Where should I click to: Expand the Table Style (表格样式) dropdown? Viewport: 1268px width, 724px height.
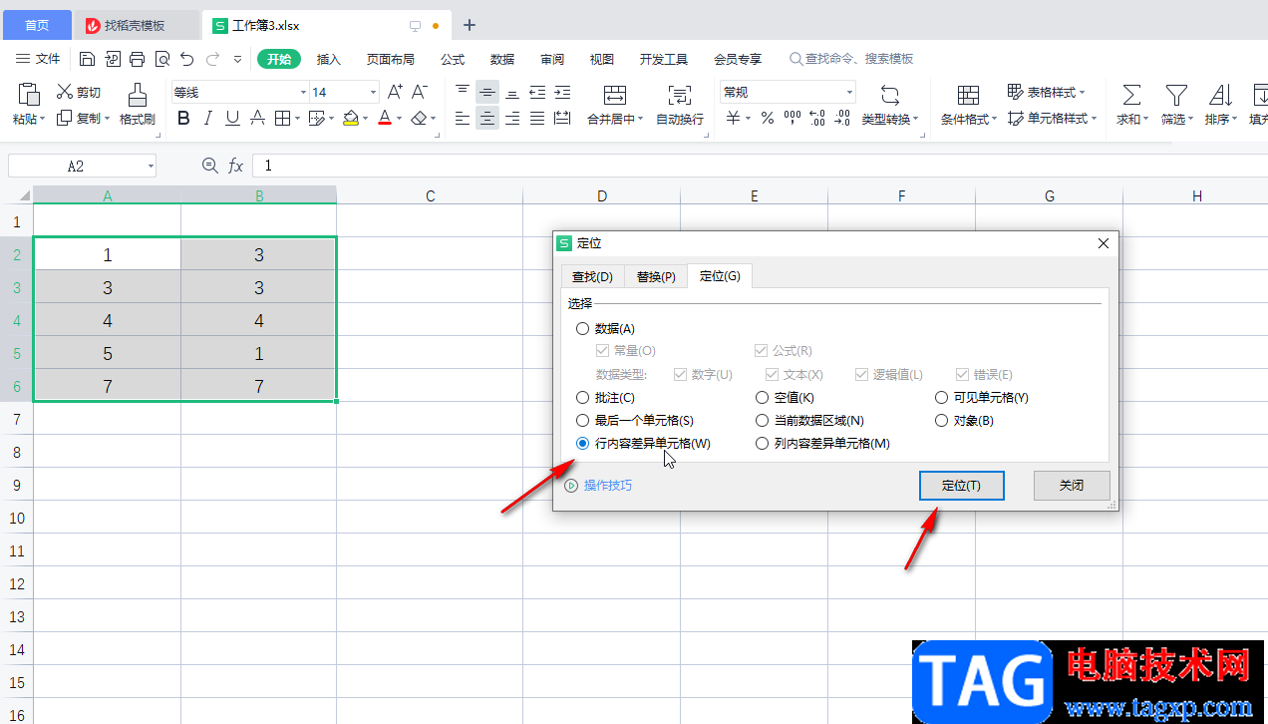click(1083, 93)
